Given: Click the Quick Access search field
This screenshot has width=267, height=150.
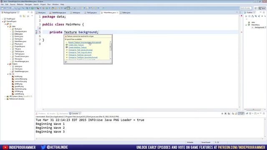Looking at the screenshot, I should tap(245, 8).
